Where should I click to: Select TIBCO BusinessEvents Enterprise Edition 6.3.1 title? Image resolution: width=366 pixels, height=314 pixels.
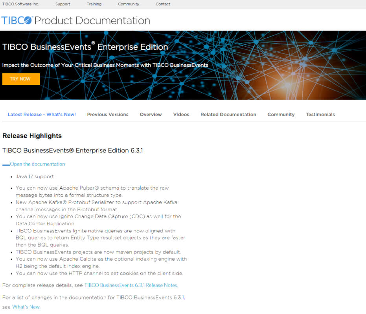click(73, 150)
